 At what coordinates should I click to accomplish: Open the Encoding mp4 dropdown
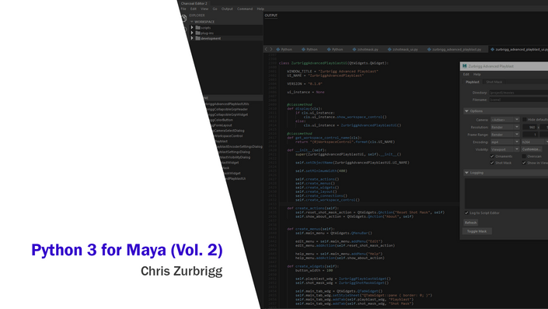(x=505, y=142)
